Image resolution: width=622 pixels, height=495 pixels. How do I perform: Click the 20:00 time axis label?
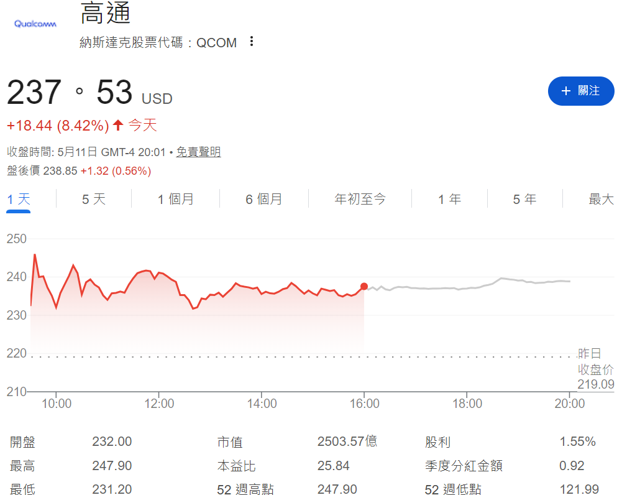point(570,404)
